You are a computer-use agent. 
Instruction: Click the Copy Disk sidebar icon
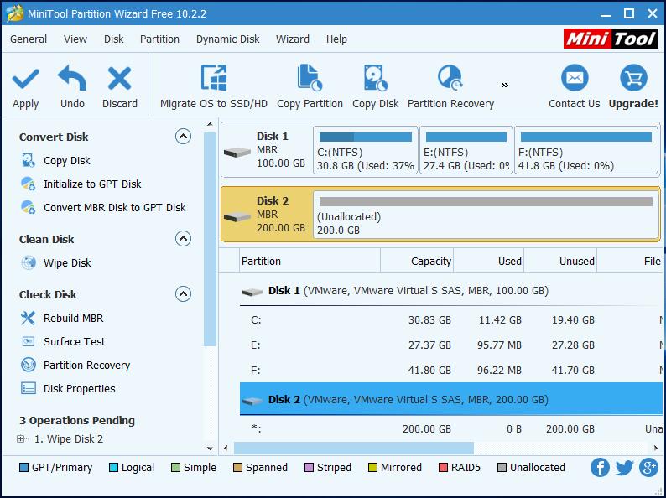28,160
